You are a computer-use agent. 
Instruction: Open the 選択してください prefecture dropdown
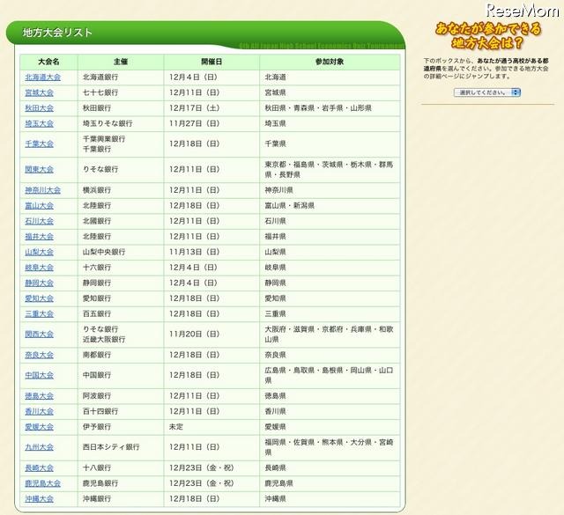coord(487,92)
